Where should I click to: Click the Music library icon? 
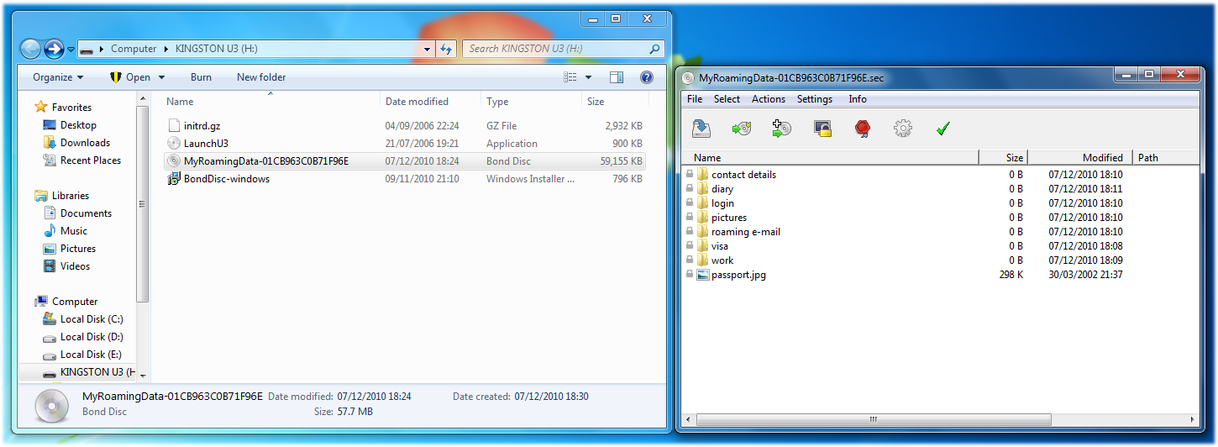(49, 231)
